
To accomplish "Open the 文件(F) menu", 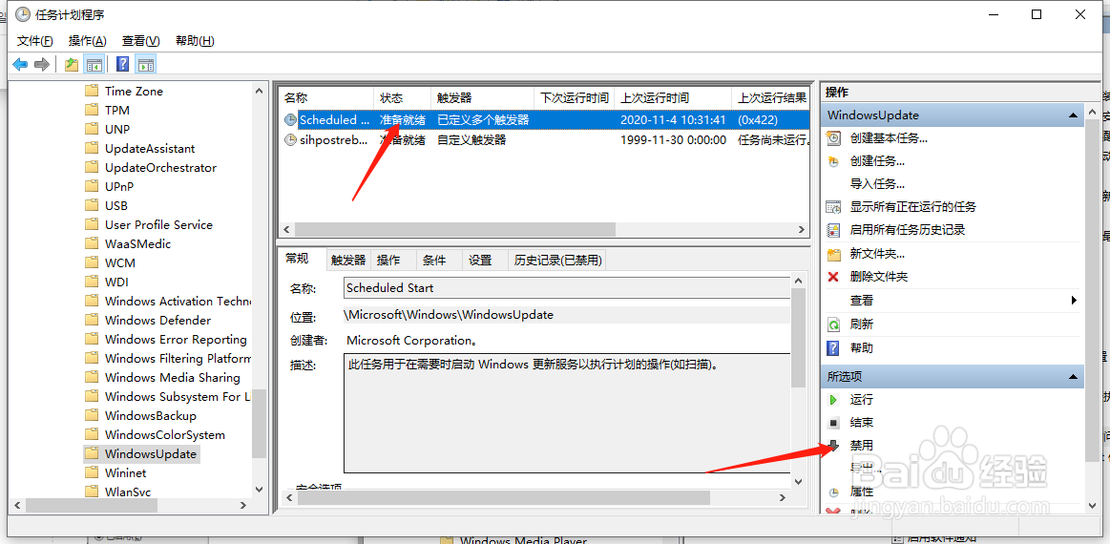I will [35, 41].
